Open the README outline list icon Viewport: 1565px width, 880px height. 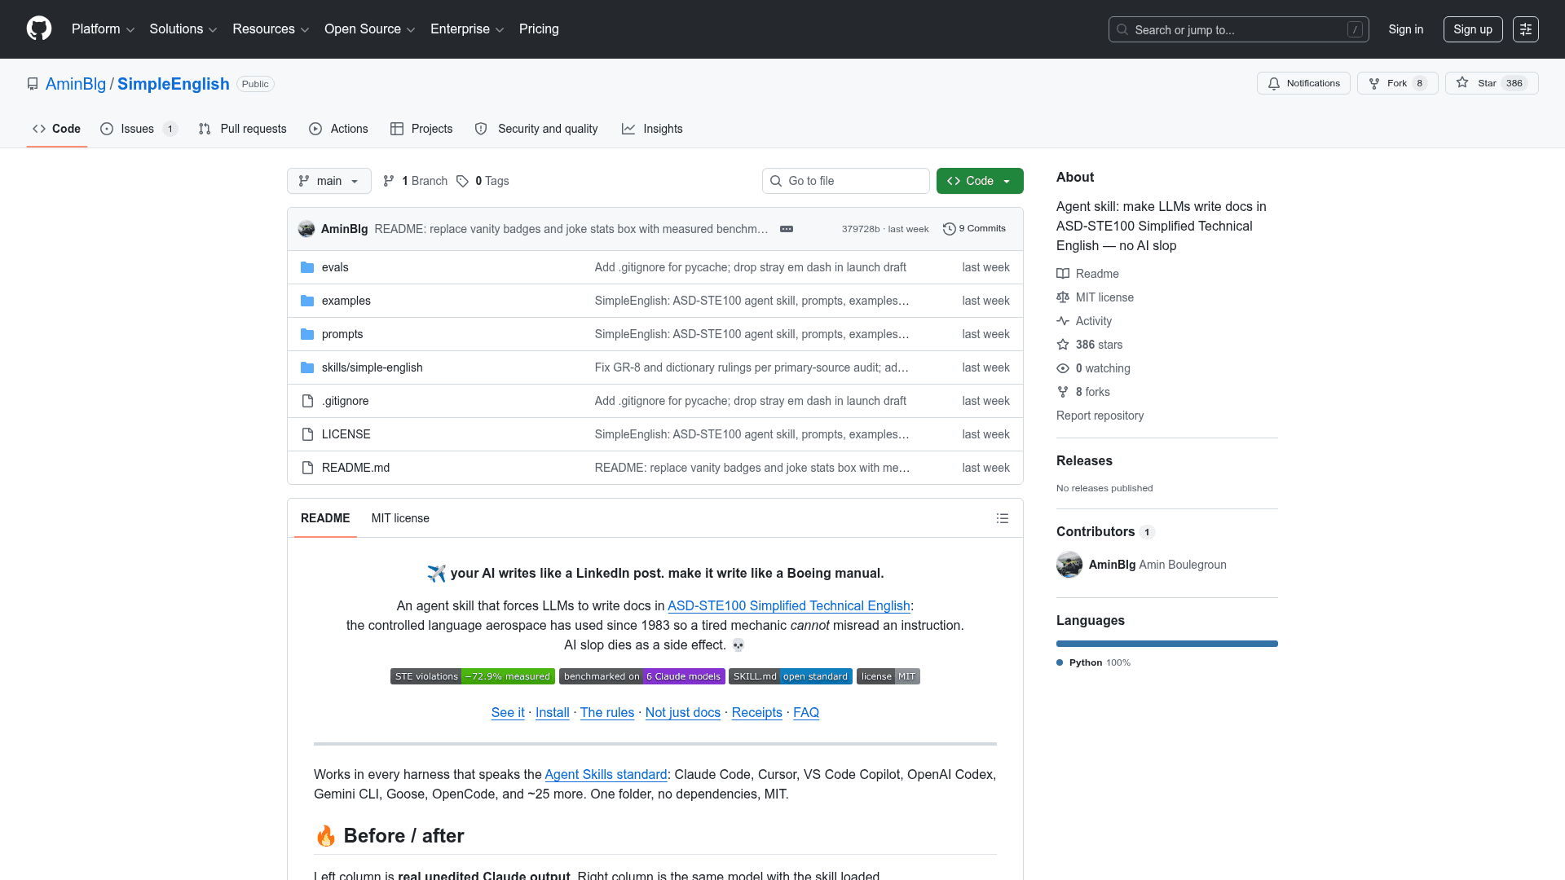[1003, 518]
